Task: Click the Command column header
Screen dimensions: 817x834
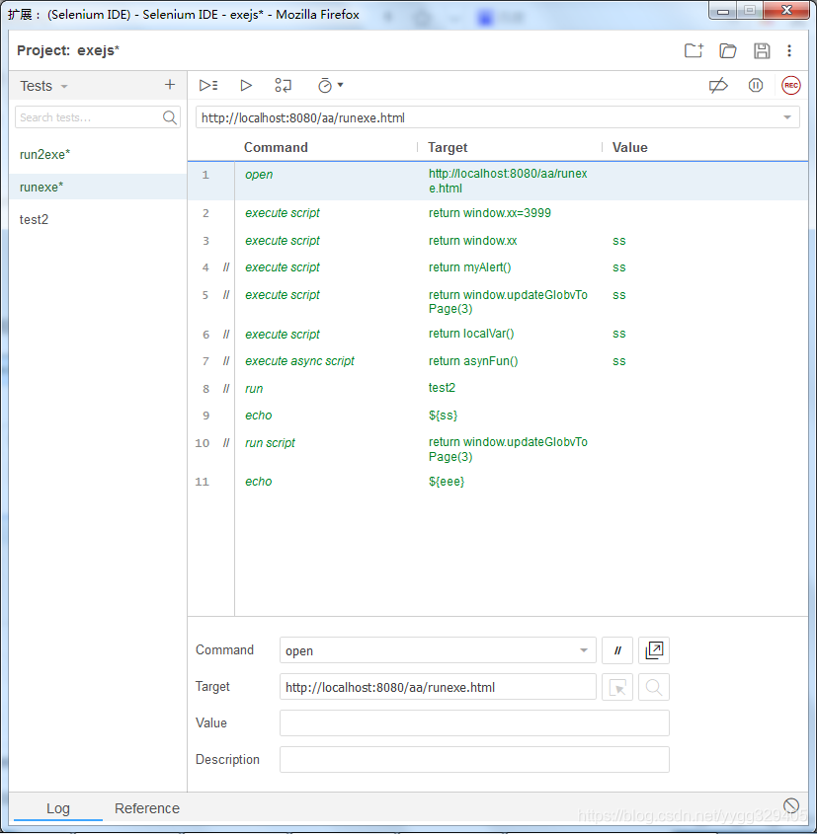Action: click(276, 147)
